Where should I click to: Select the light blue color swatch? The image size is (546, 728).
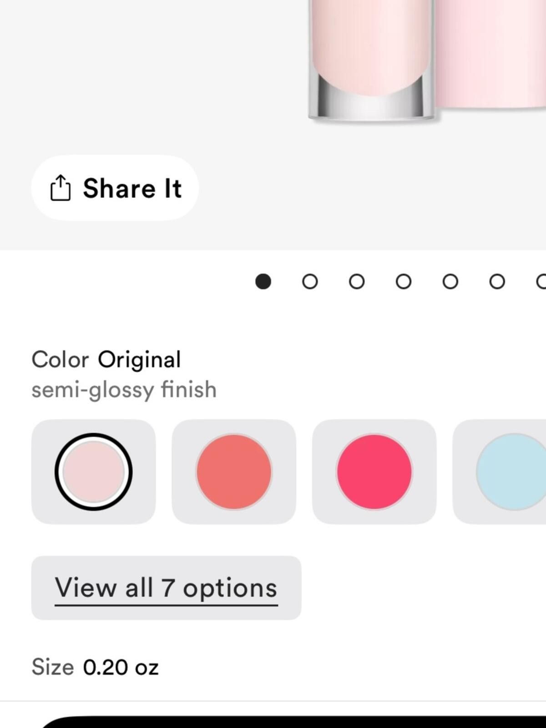pos(500,472)
